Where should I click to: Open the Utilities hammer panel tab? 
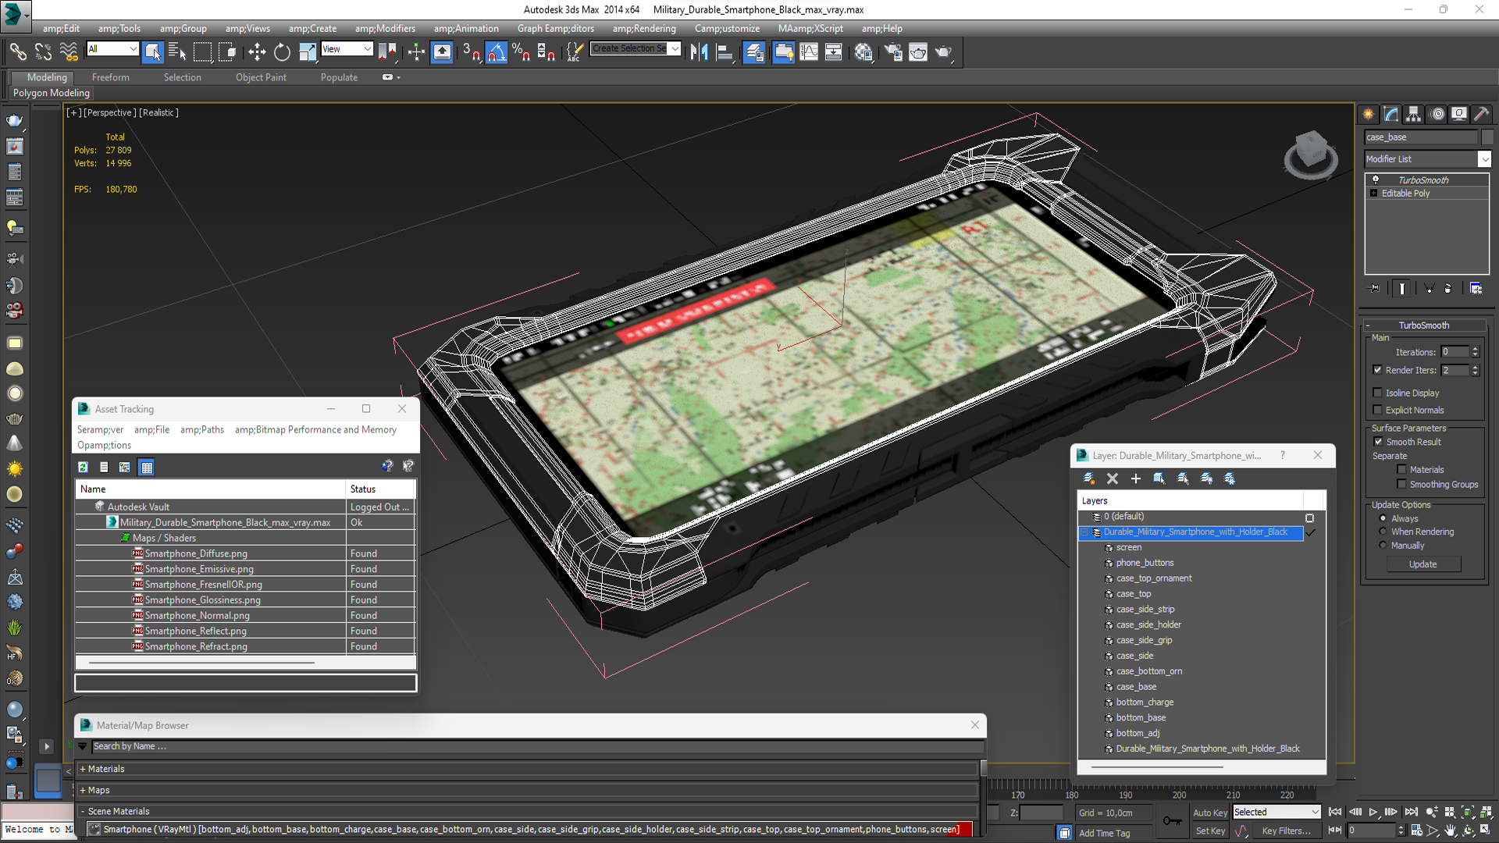point(1481,114)
